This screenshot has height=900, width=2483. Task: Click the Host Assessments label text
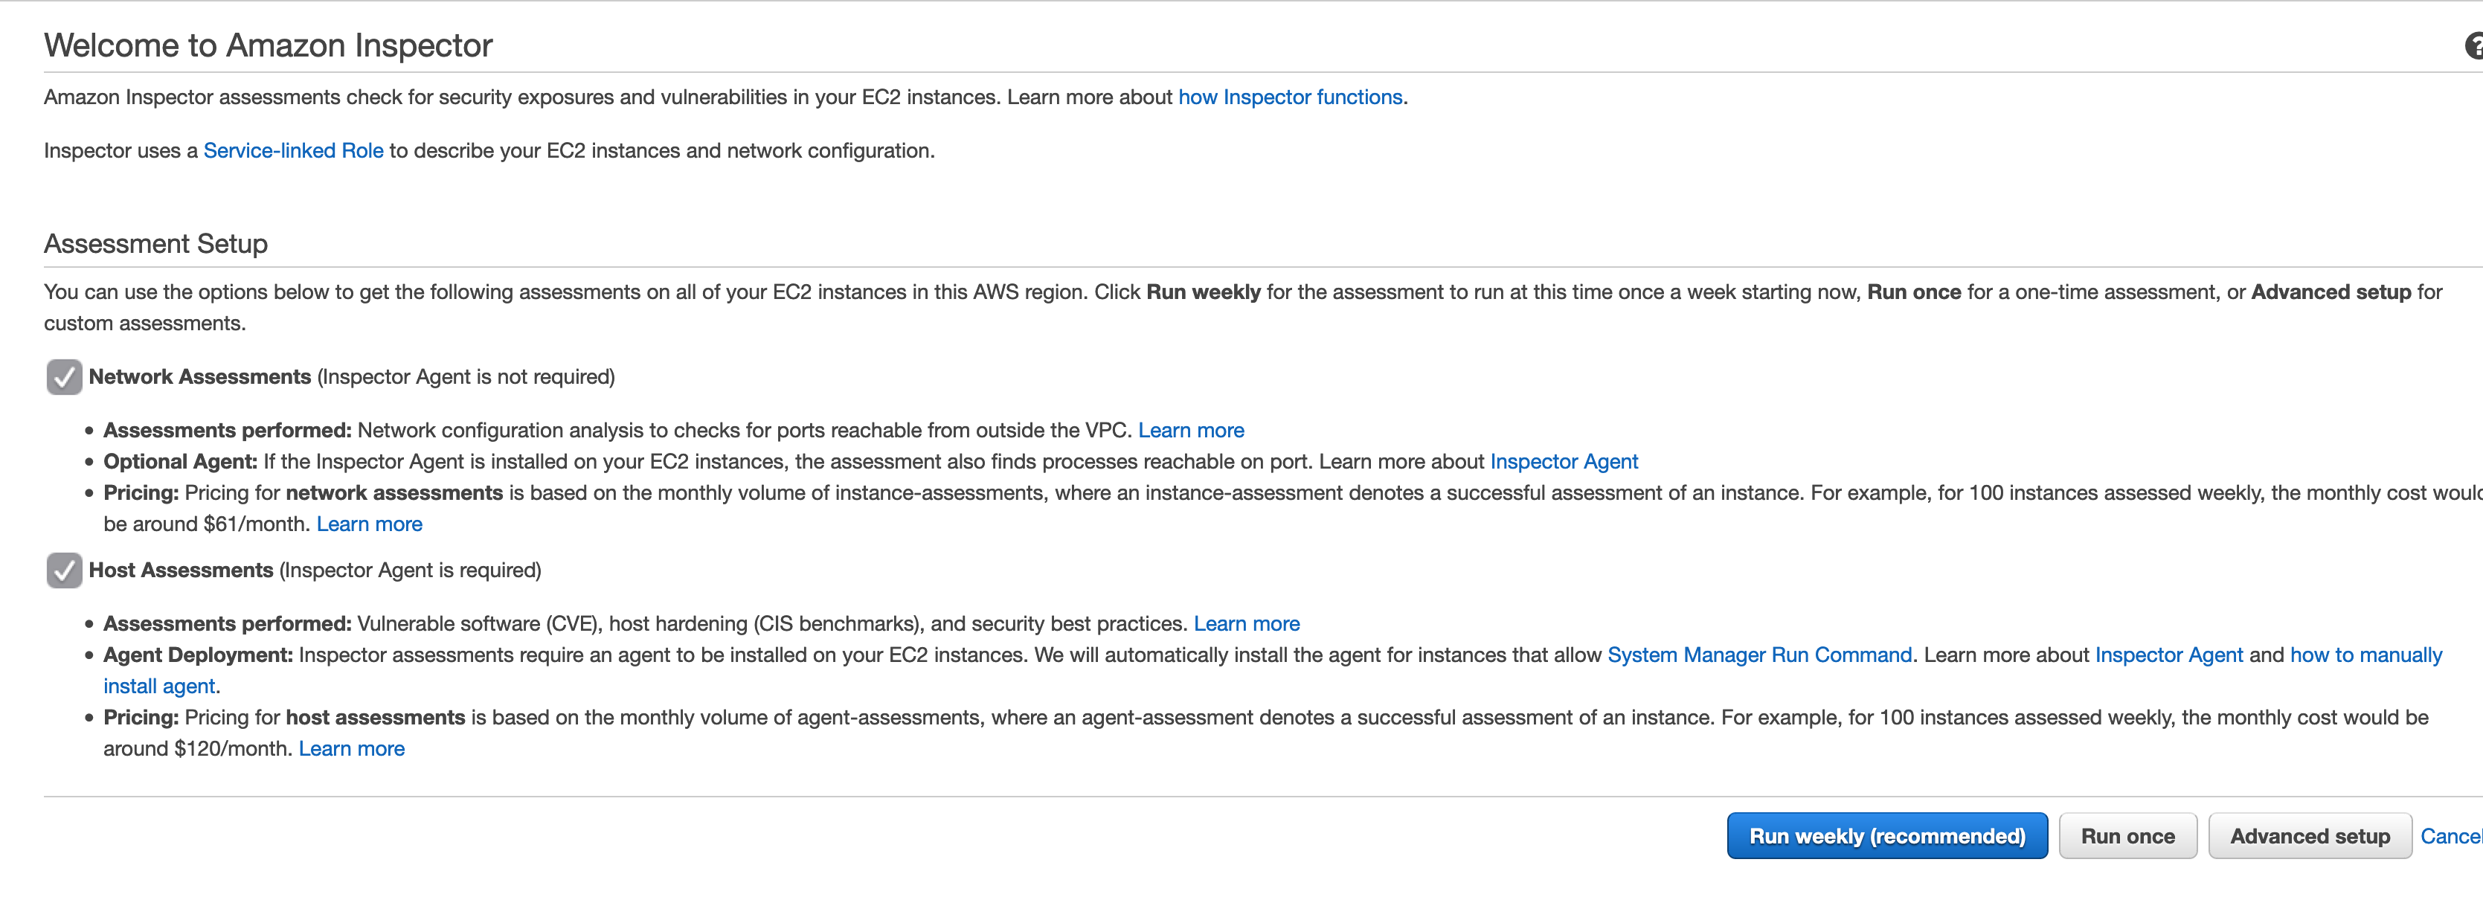point(182,570)
